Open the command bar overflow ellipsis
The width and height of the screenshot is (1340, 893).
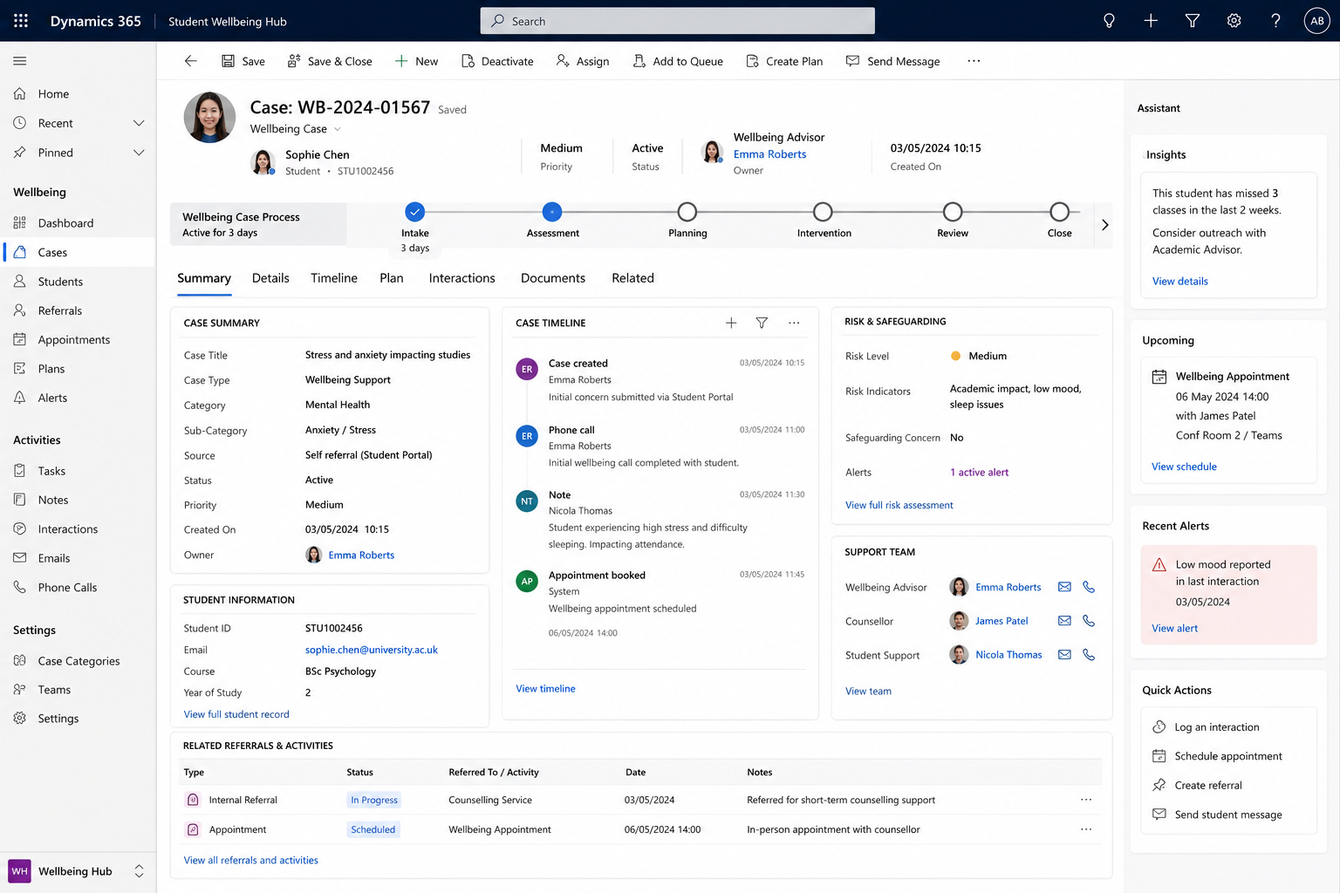tap(974, 61)
